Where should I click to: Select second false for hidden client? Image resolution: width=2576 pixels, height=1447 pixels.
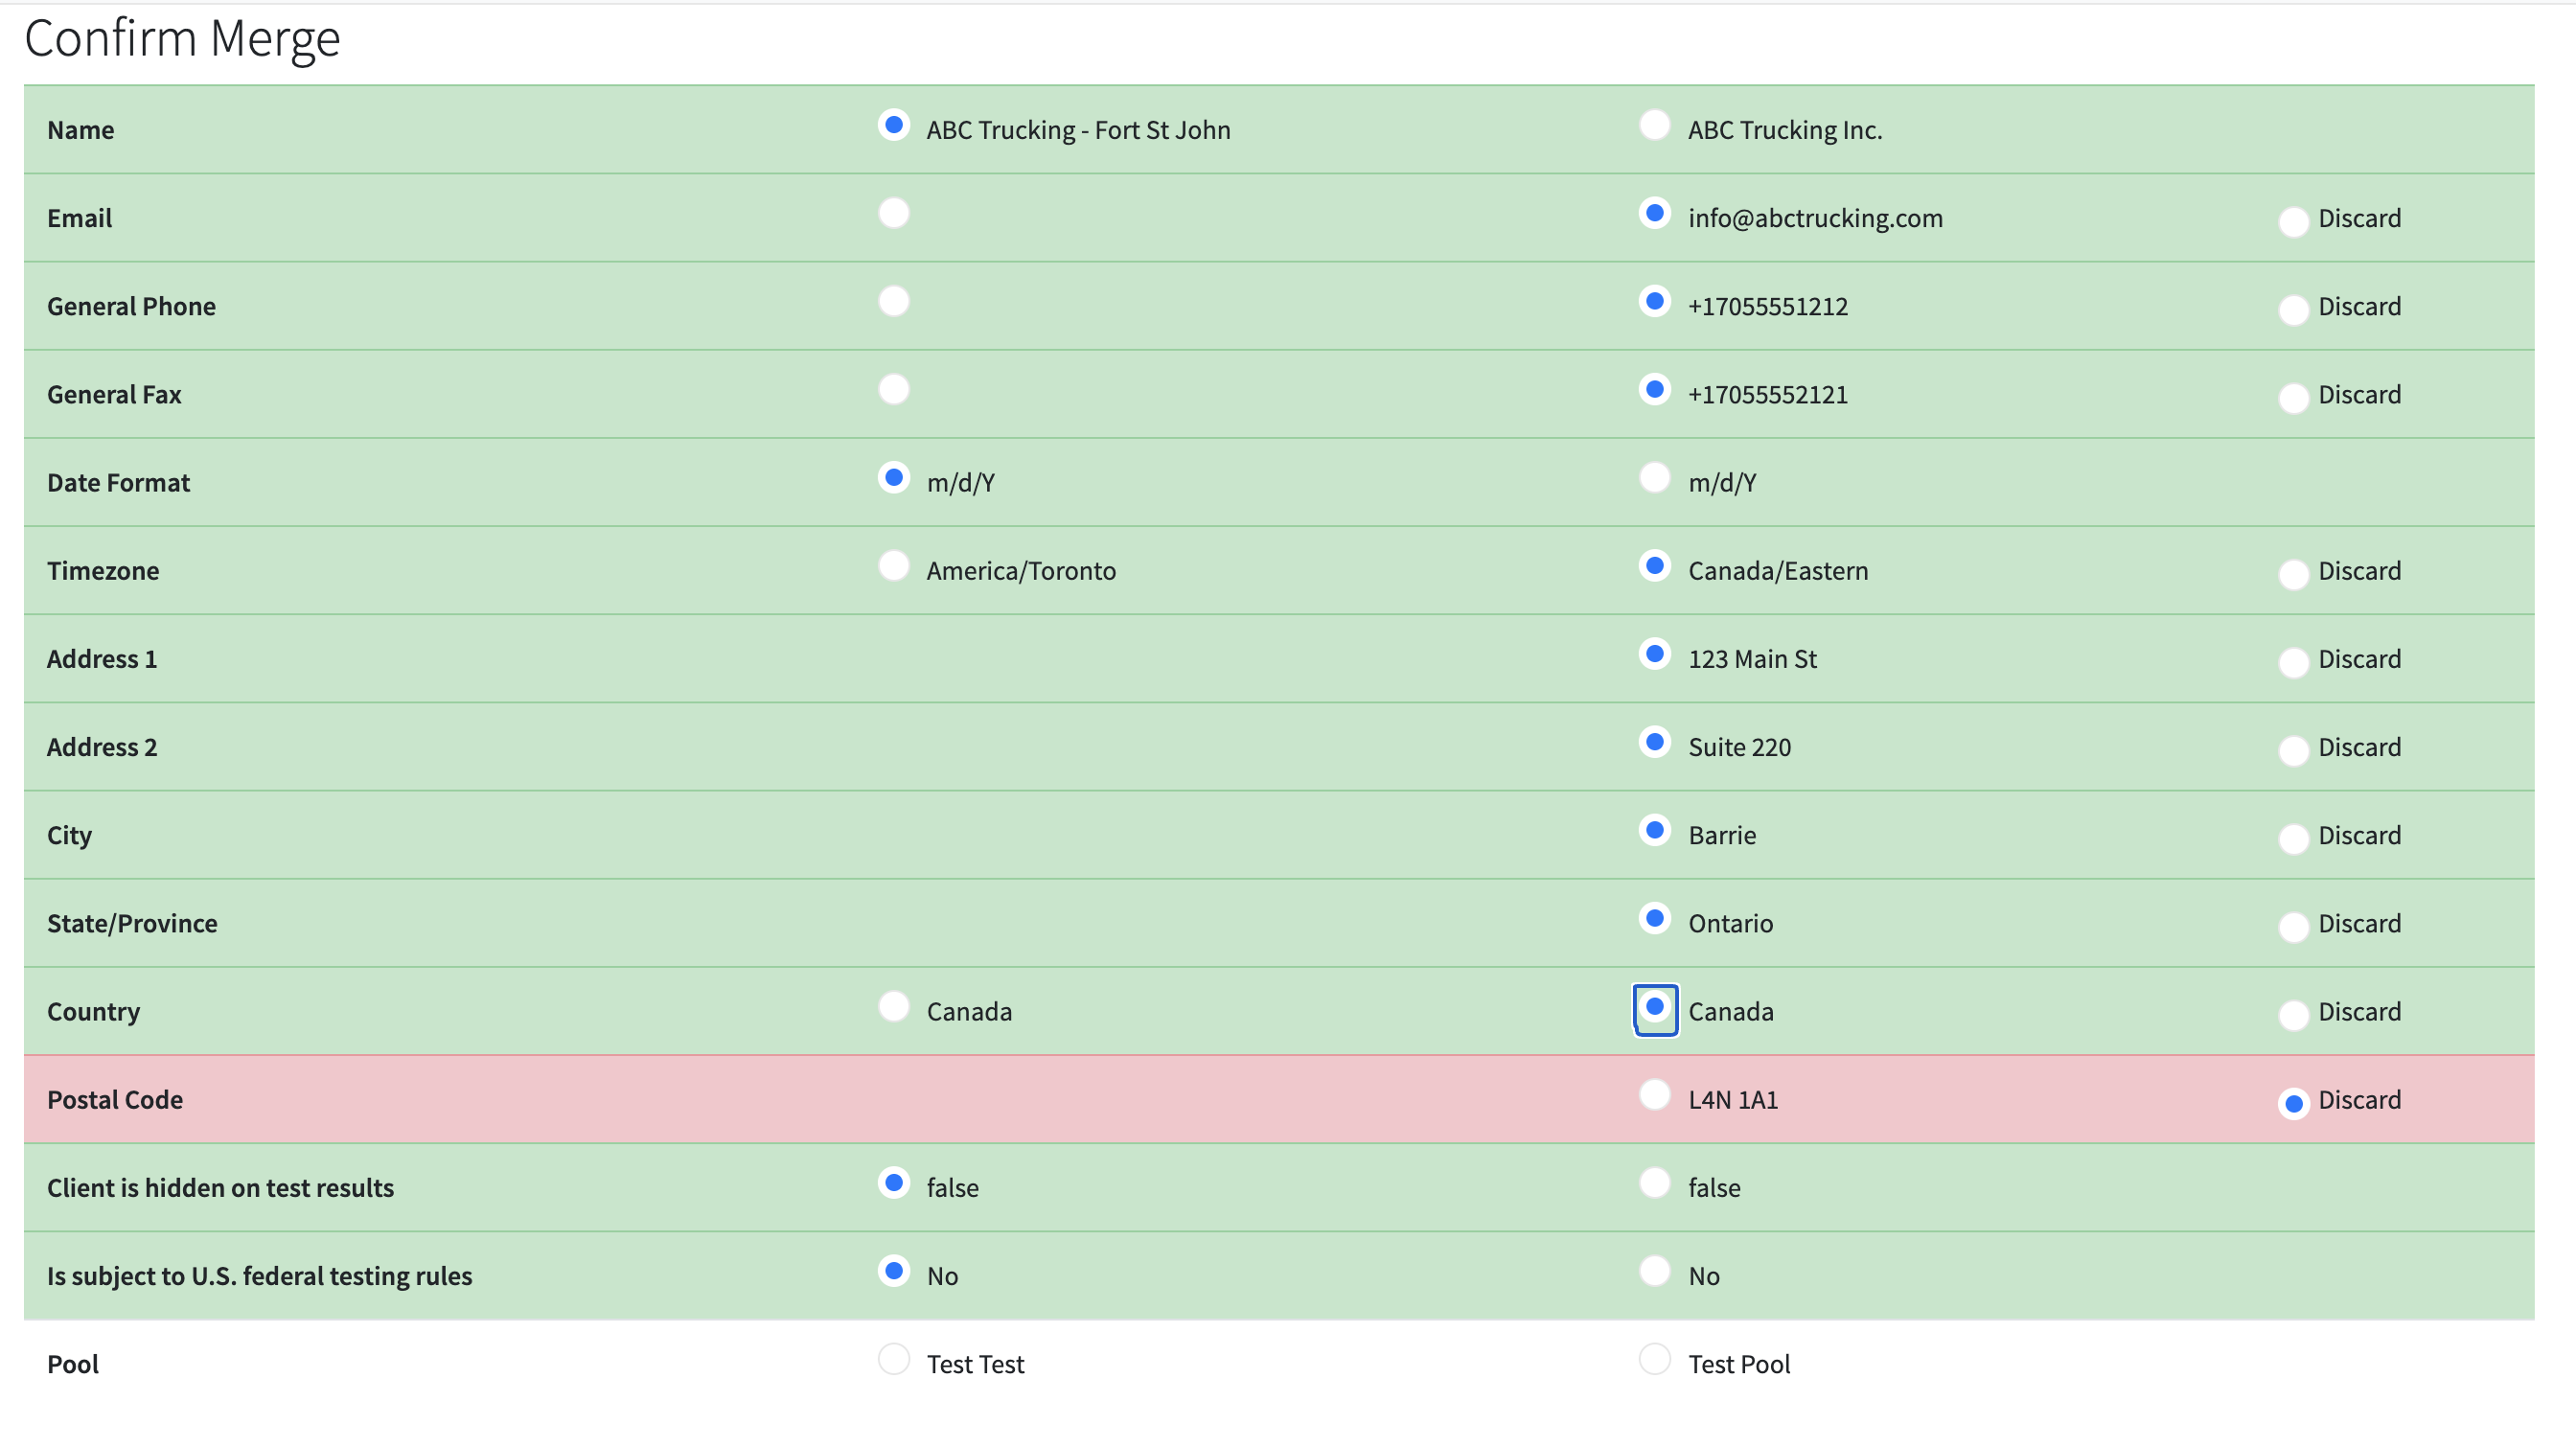[1655, 1182]
